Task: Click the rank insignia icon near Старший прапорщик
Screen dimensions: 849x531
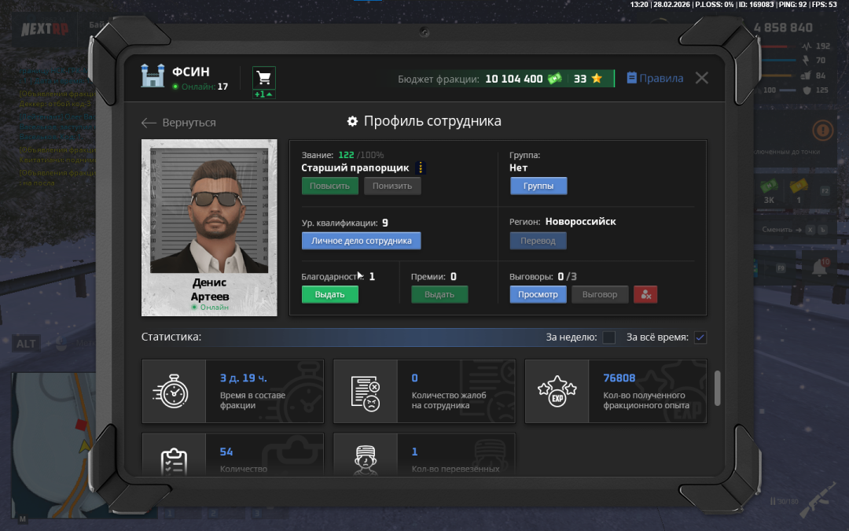Action: tap(421, 168)
